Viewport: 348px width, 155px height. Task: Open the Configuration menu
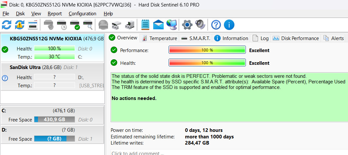(82, 14)
